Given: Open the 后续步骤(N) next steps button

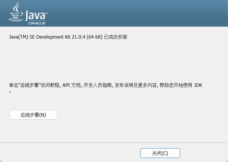Looking at the screenshot, I should click(x=33, y=115).
